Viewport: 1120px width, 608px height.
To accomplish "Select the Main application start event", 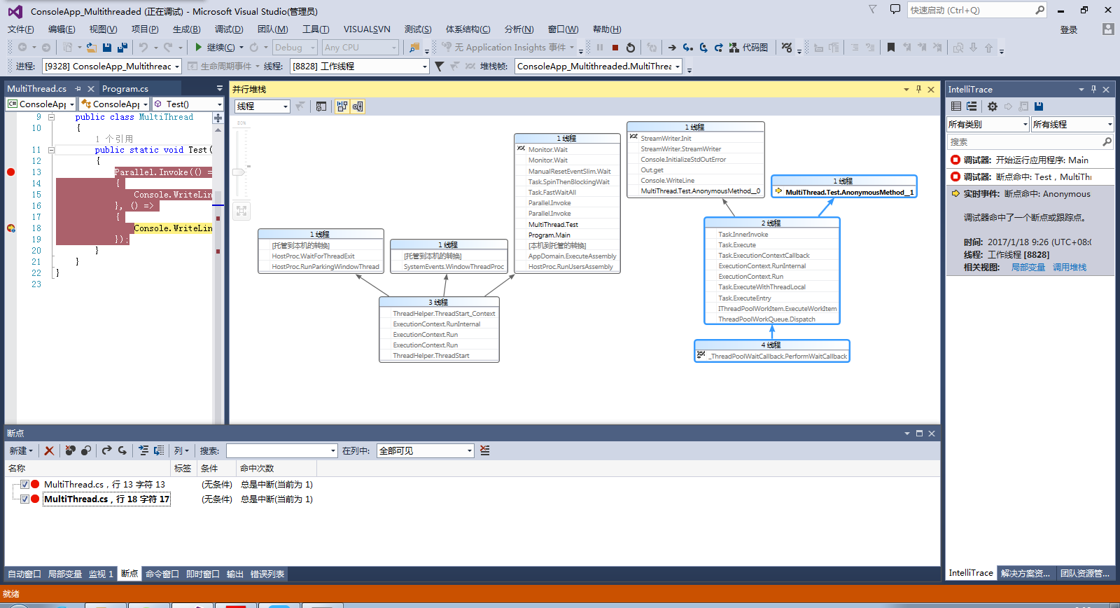I will (1030, 160).
